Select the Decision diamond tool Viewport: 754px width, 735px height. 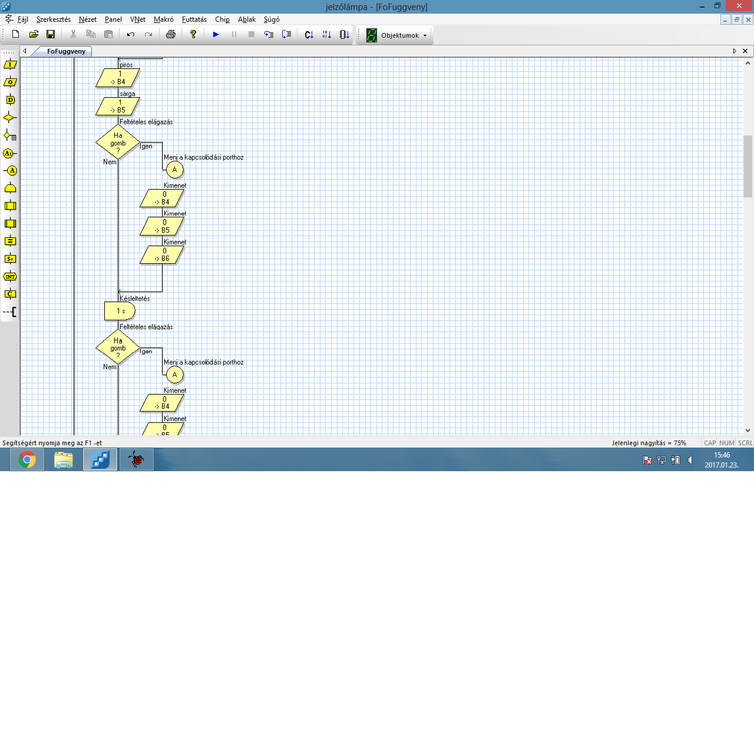[x=10, y=118]
